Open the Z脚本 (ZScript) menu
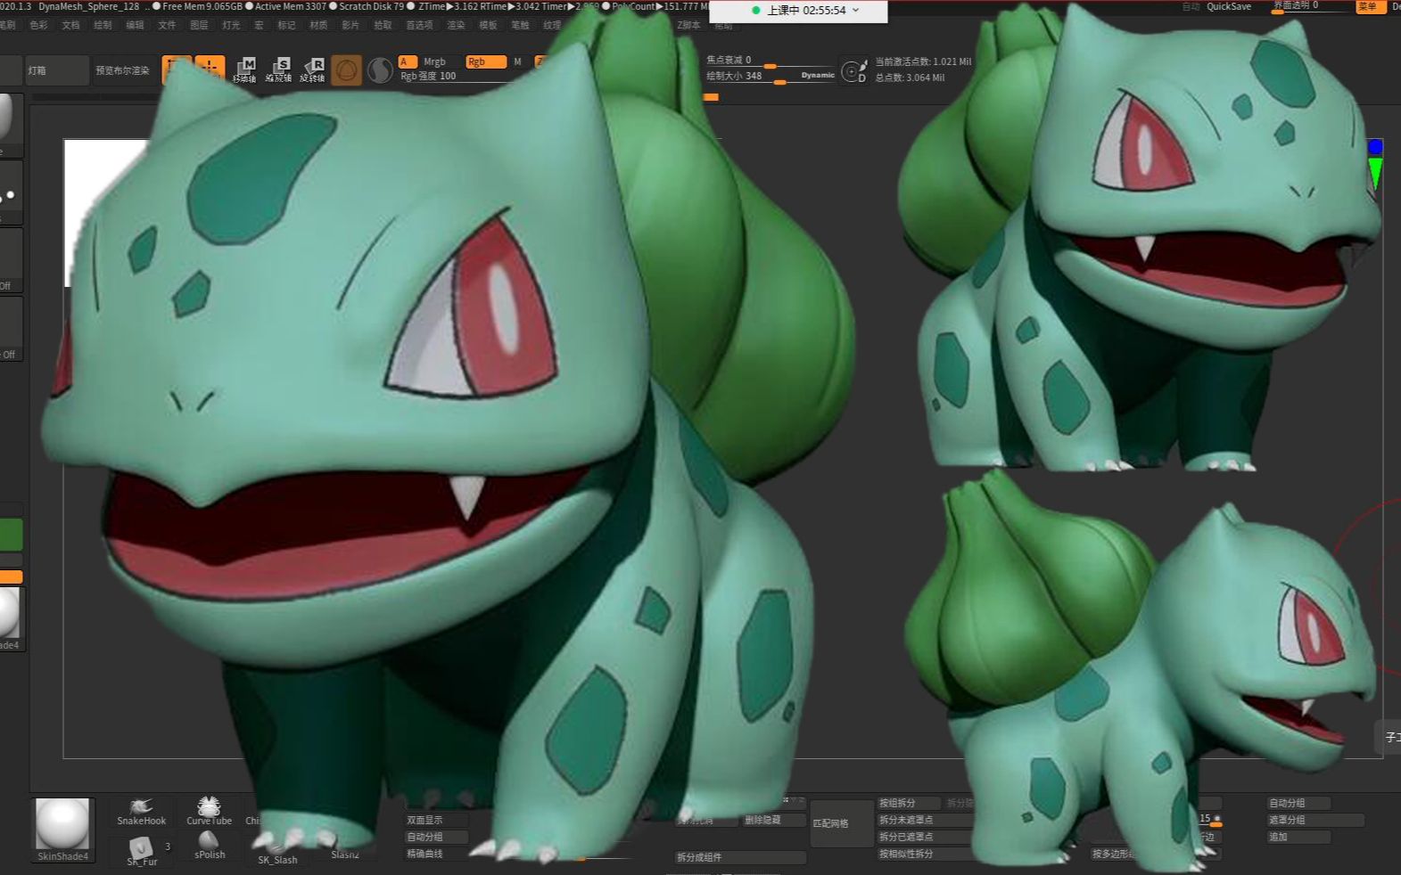The width and height of the screenshot is (1401, 875). tap(688, 26)
